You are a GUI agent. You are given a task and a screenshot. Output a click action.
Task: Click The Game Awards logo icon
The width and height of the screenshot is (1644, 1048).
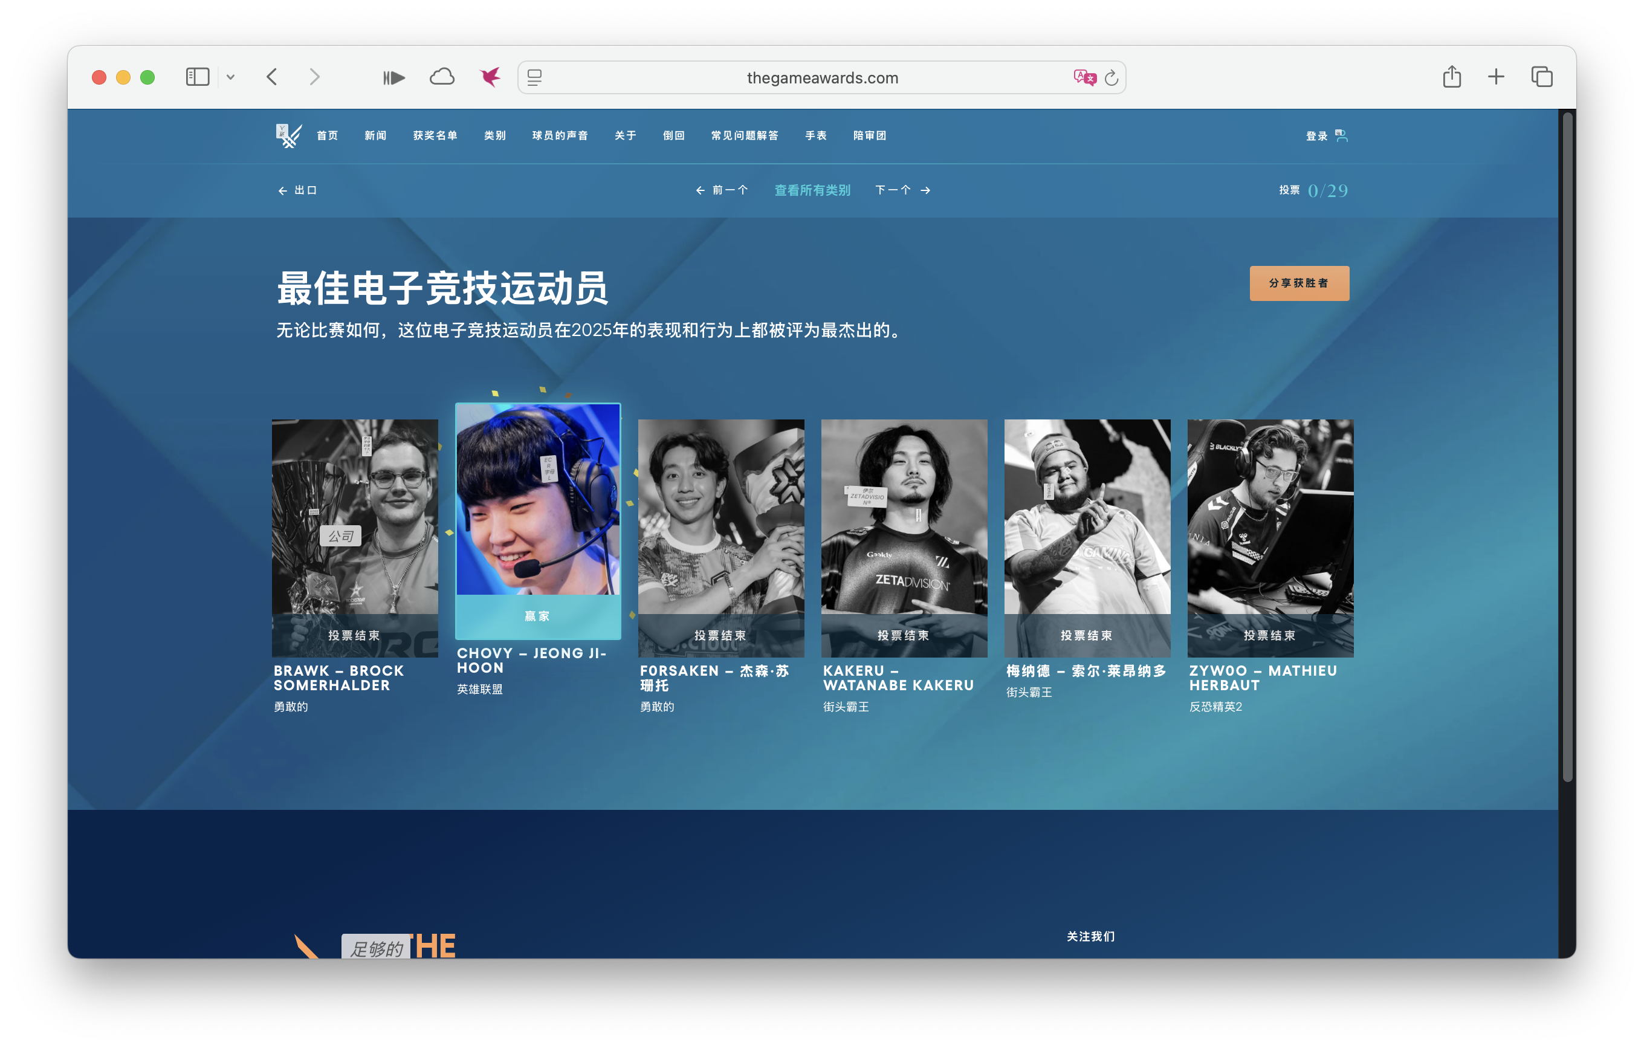click(x=288, y=135)
